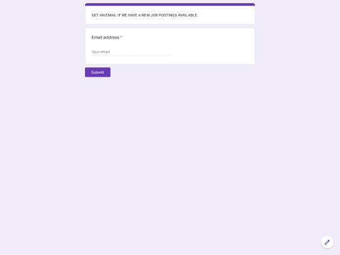The height and width of the screenshot is (255, 340).
Task: Click the white Email address question card
Action: point(170,46)
